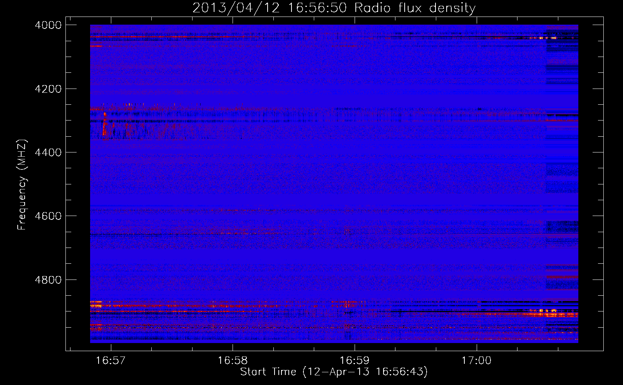Select the 4200 frequency tick label

click(48, 89)
